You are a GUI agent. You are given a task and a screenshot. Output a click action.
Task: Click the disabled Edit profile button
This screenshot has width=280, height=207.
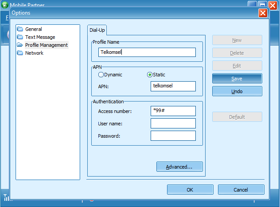[237, 66]
